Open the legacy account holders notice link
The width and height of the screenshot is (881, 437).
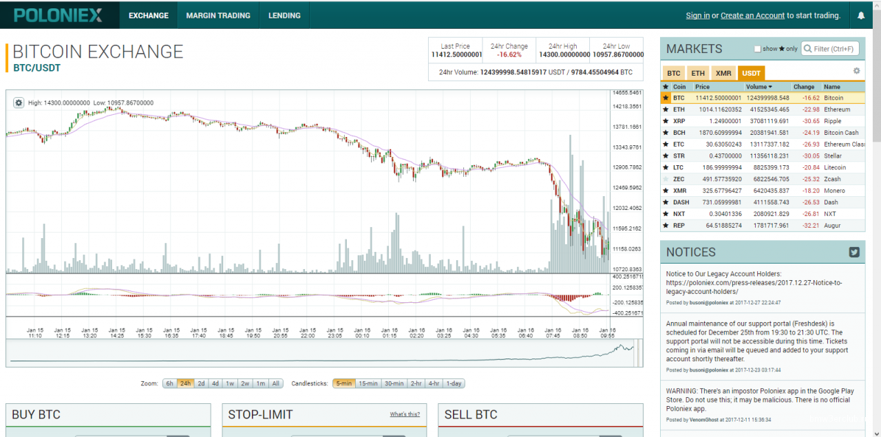(754, 287)
